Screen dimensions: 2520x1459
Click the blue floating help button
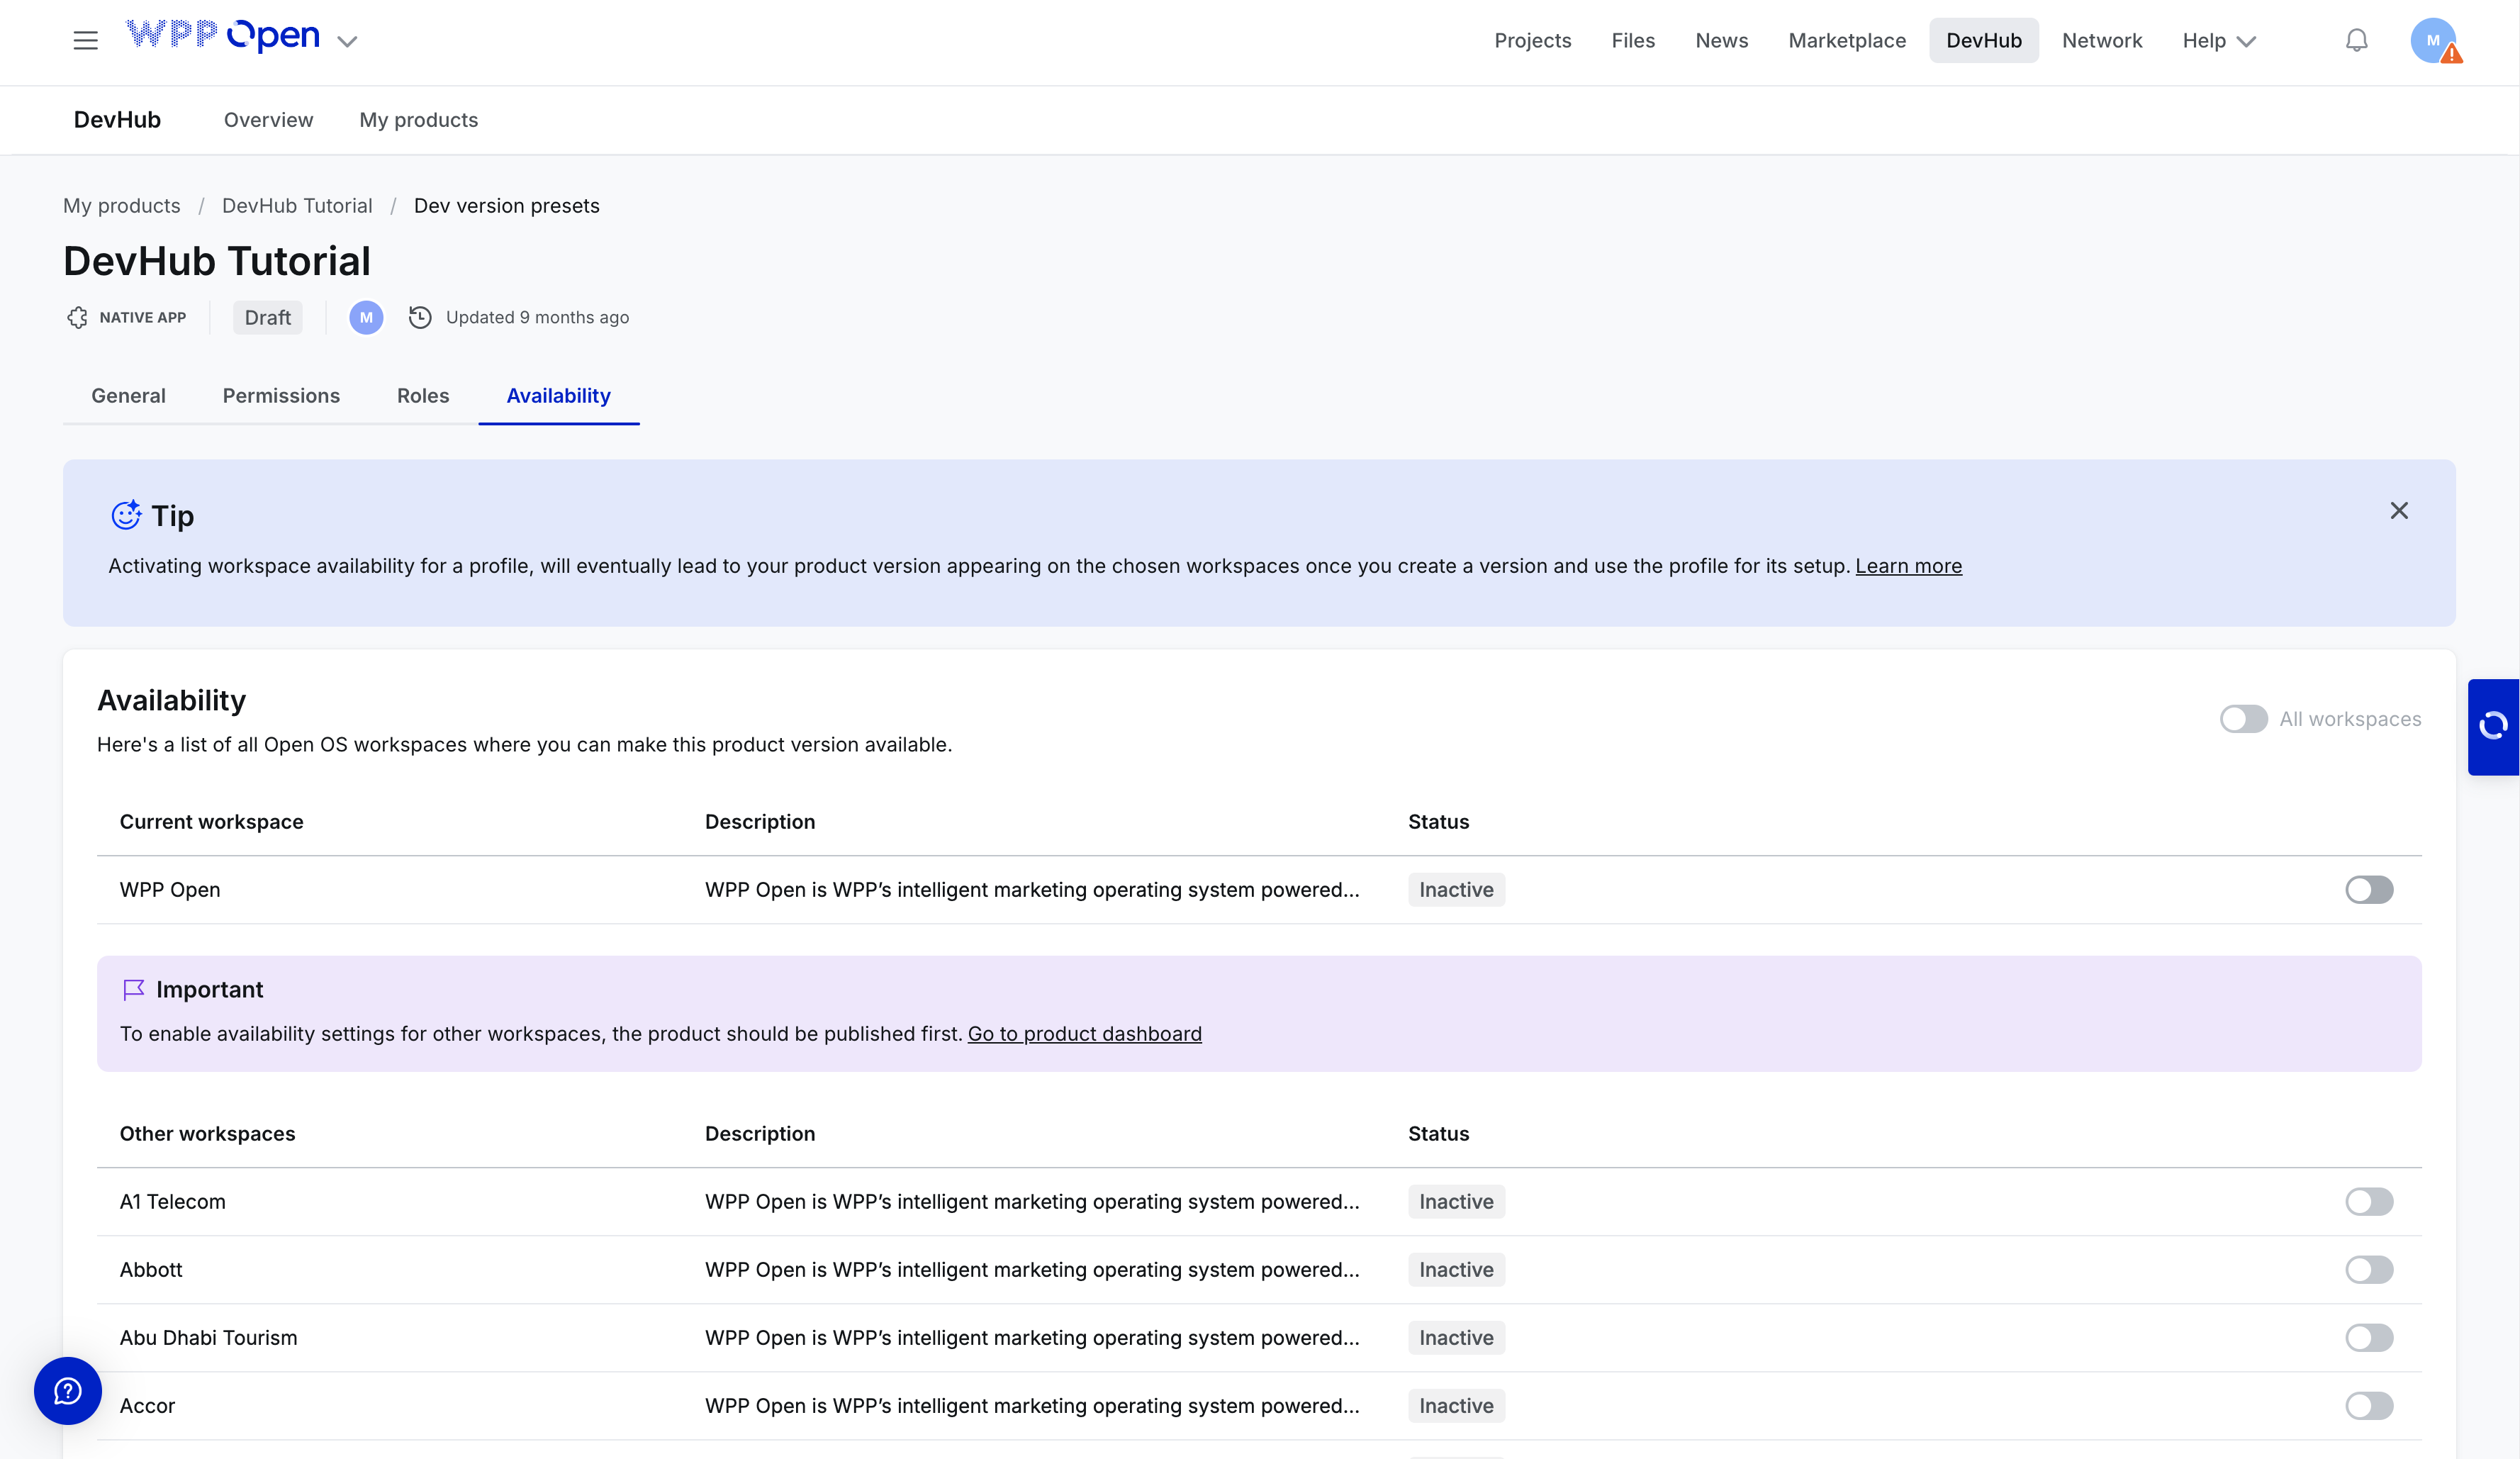[x=68, y=1390]
